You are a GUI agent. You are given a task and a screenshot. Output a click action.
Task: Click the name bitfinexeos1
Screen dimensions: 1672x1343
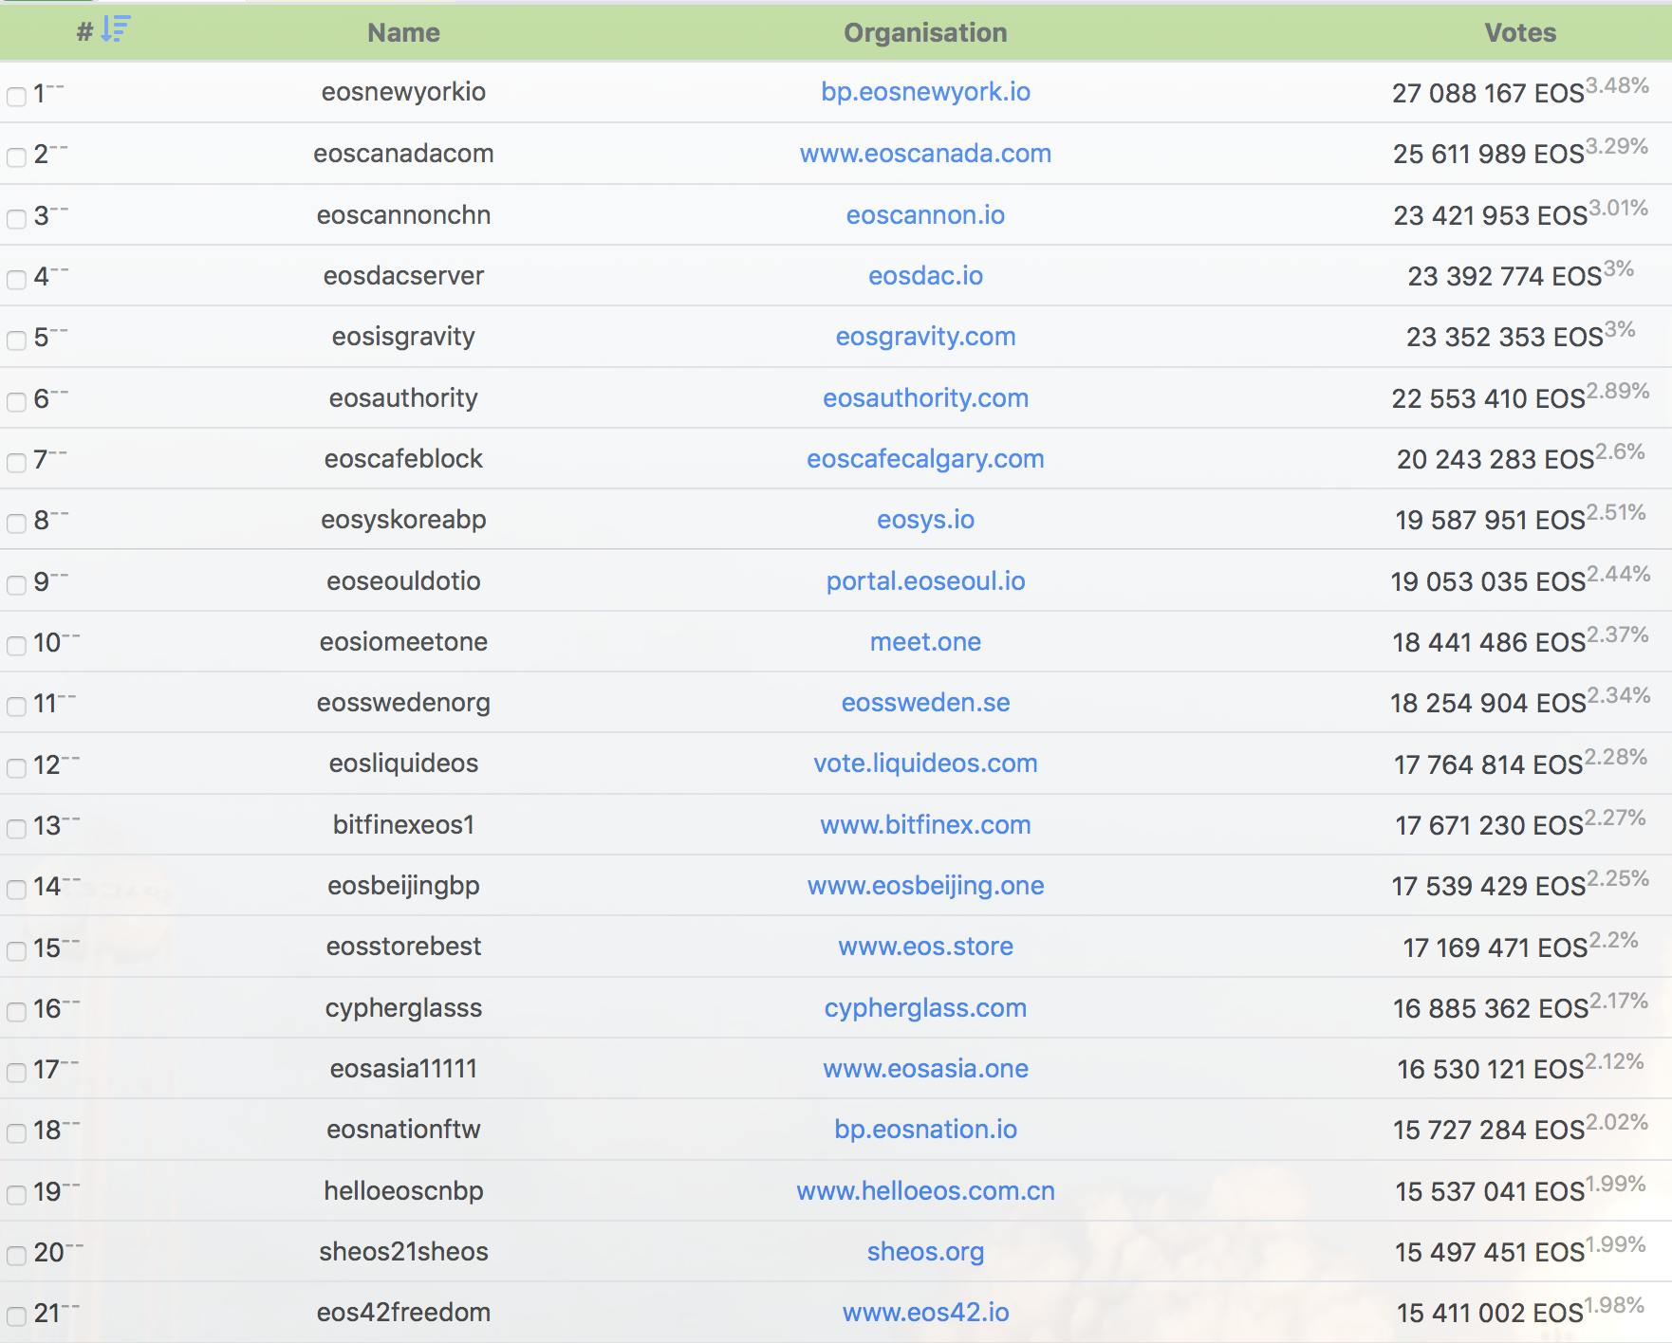403,825
